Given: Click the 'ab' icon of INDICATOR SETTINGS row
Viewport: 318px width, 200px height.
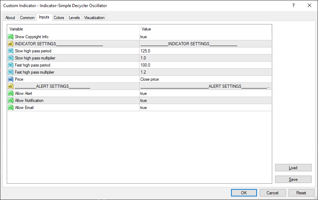Looking at the screenshot, I should click(11, 44).
